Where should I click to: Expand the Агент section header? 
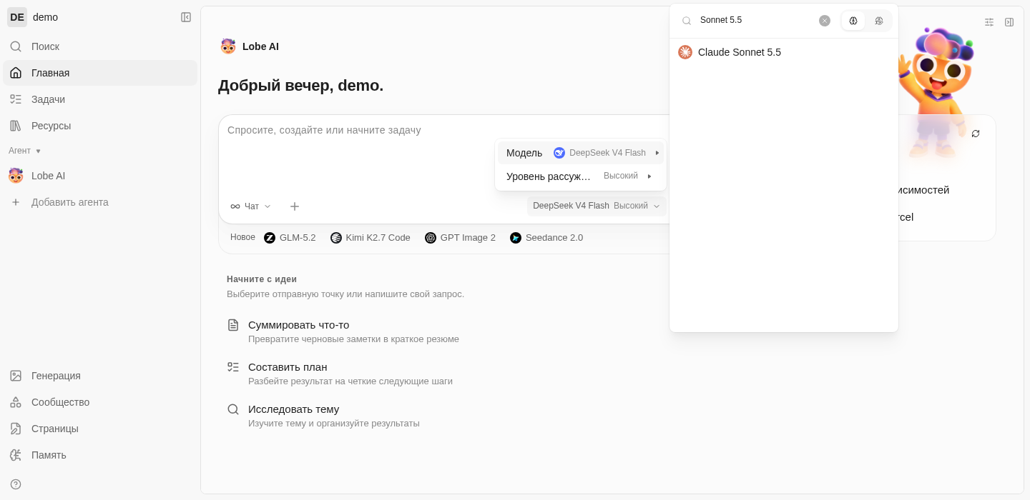pos(25,151)
